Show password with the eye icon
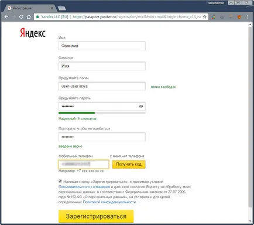Screen dimensions: 254x225 pos(141,106)
